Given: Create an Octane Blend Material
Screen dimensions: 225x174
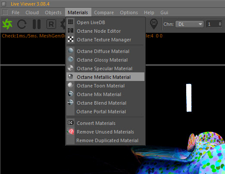Looking at the screenshot, I should pos(105,103).
